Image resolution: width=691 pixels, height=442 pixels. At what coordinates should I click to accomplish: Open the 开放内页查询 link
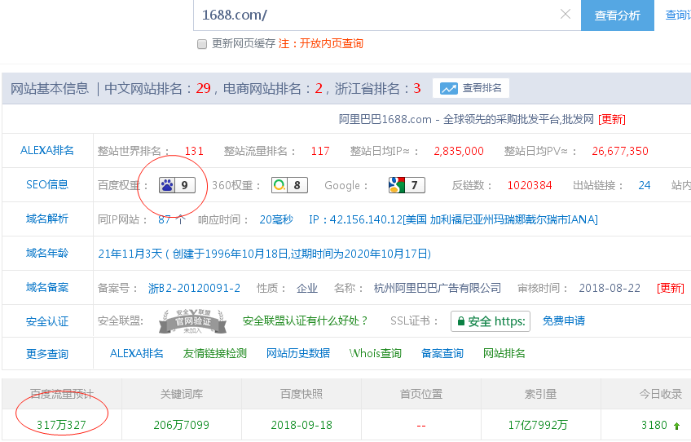click(x=332, y=43)
